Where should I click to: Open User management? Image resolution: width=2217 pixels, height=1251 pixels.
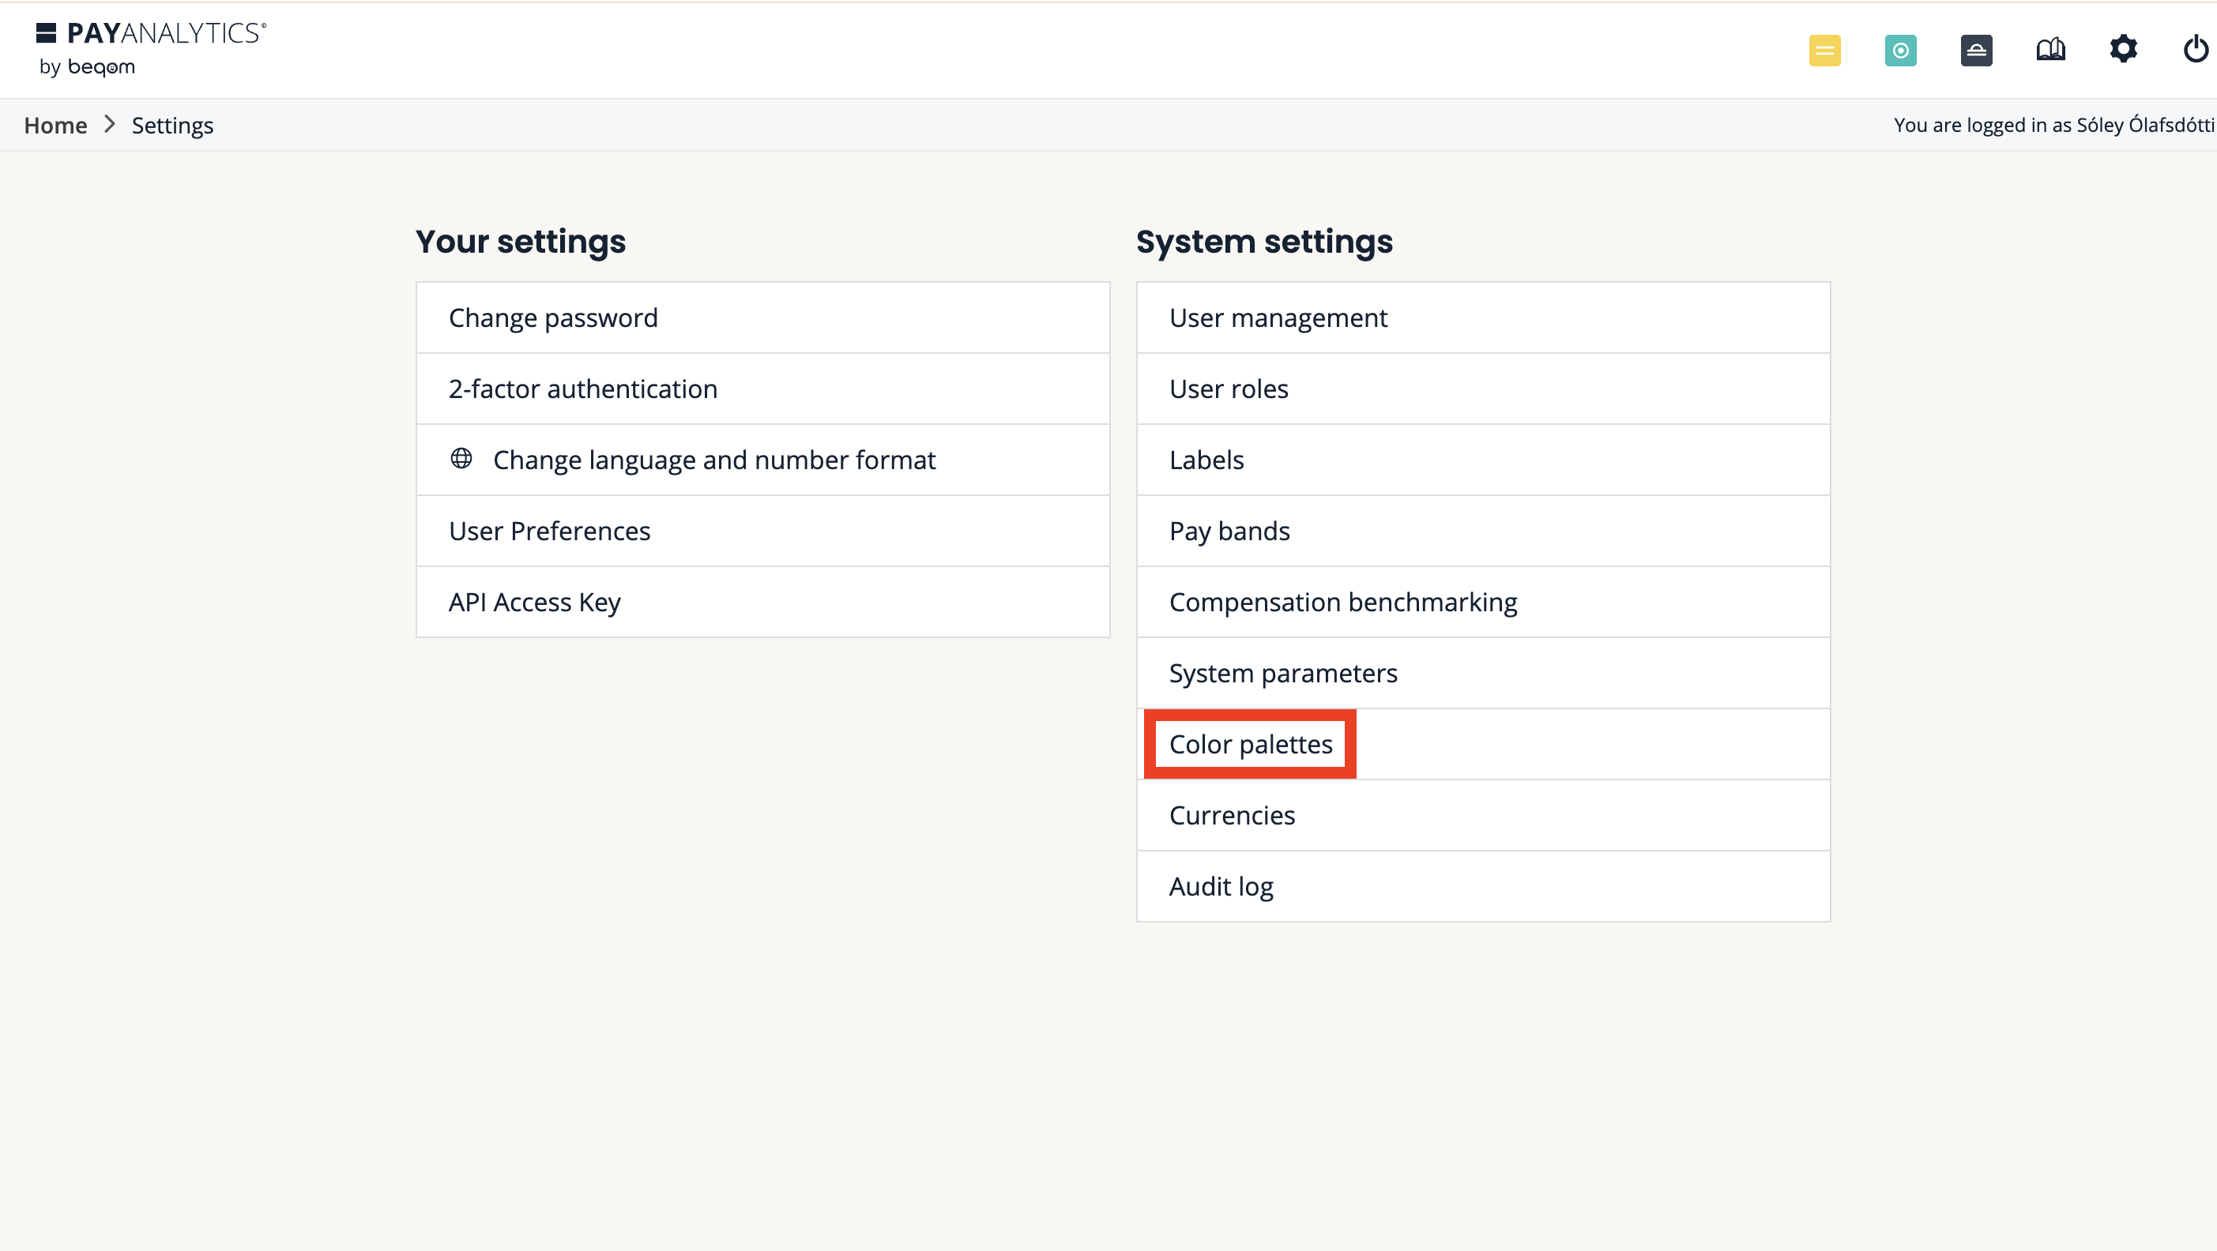pyautogui.click(x=1278, y=317)
